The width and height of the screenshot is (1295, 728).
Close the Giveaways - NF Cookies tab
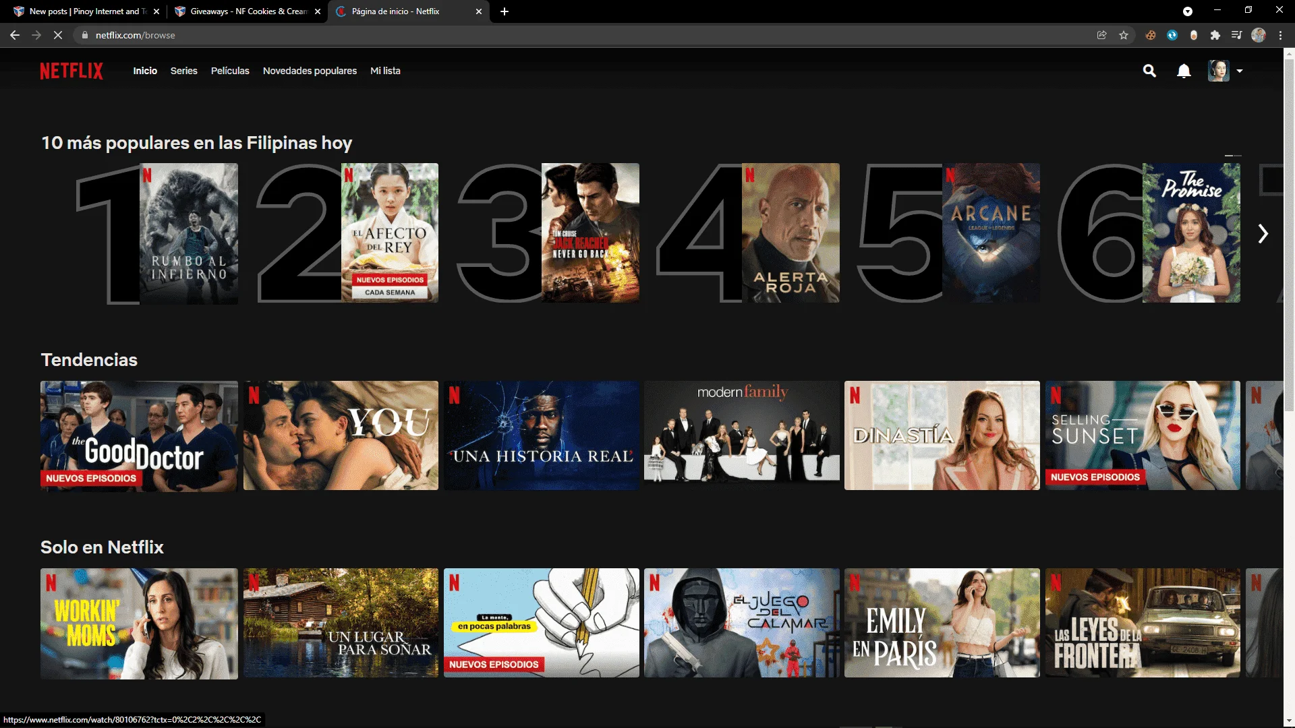click(318, 11)
